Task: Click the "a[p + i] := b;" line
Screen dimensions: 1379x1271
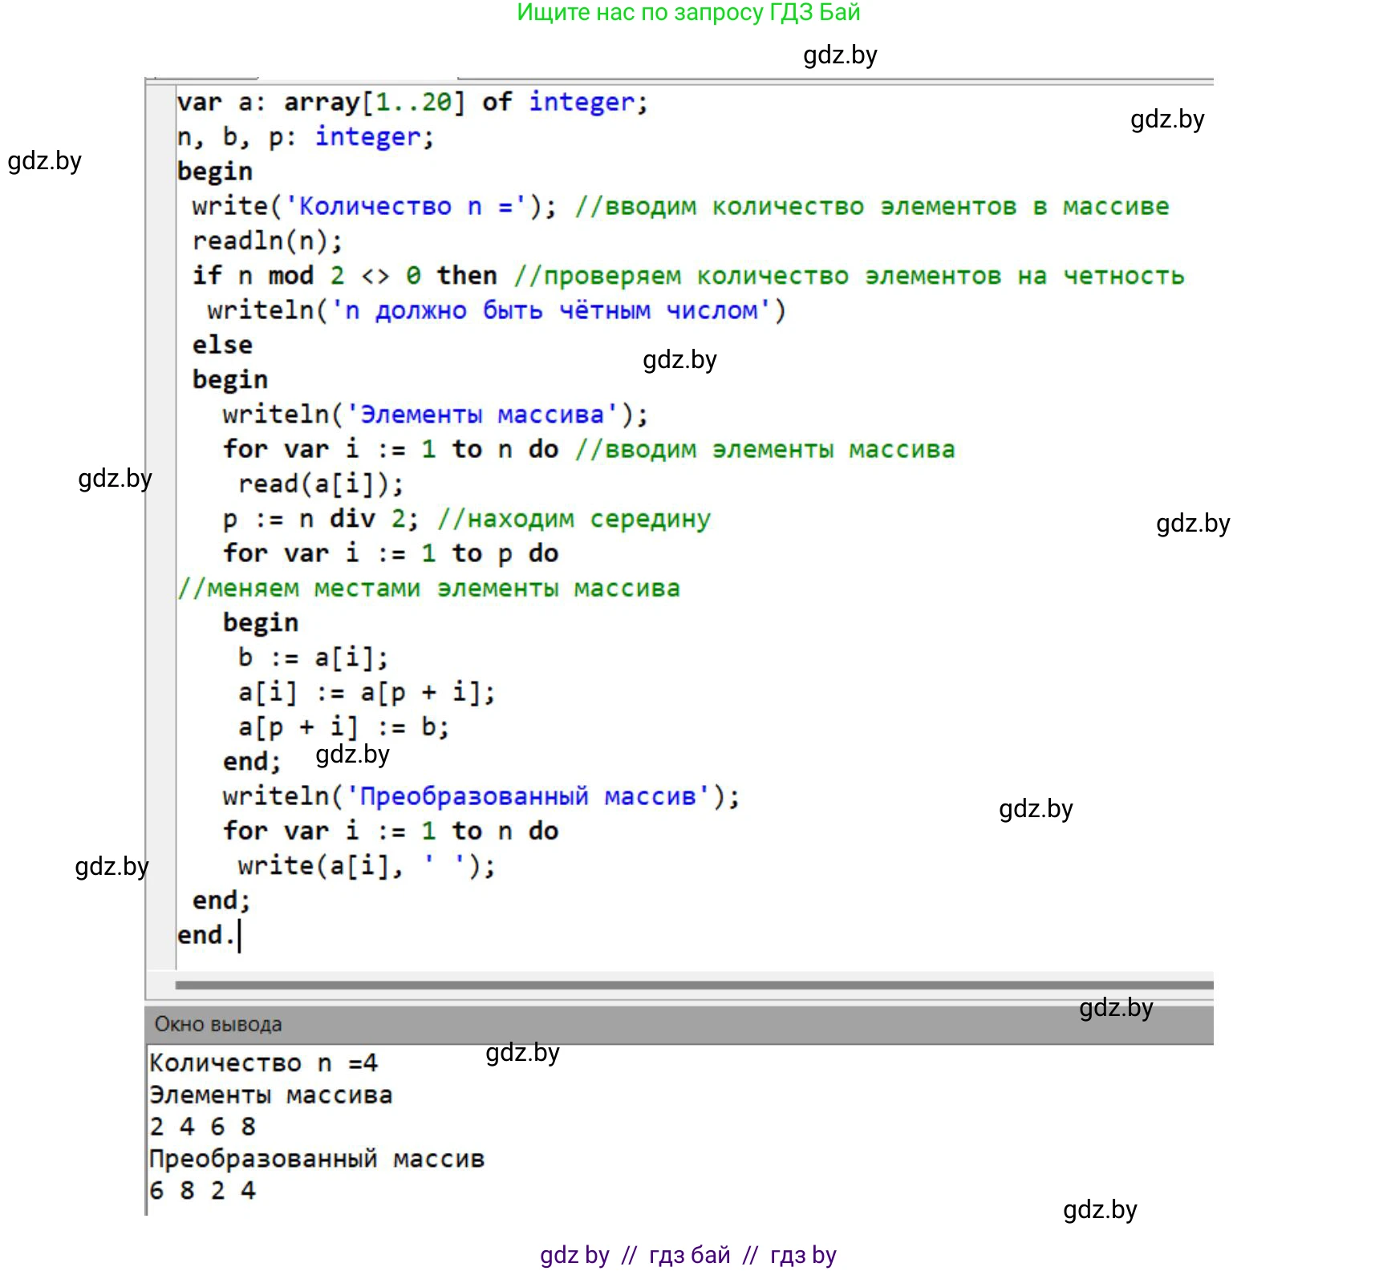Action: point(343,727)
